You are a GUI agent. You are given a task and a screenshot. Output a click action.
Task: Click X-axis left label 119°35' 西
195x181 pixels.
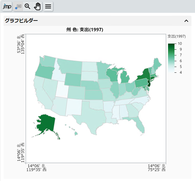[36, 170]
